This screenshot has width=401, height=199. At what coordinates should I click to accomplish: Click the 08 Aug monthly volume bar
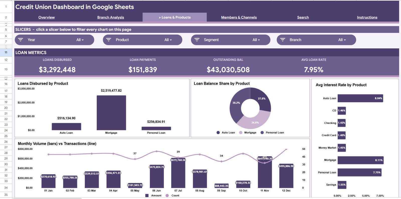pos(200,179)
